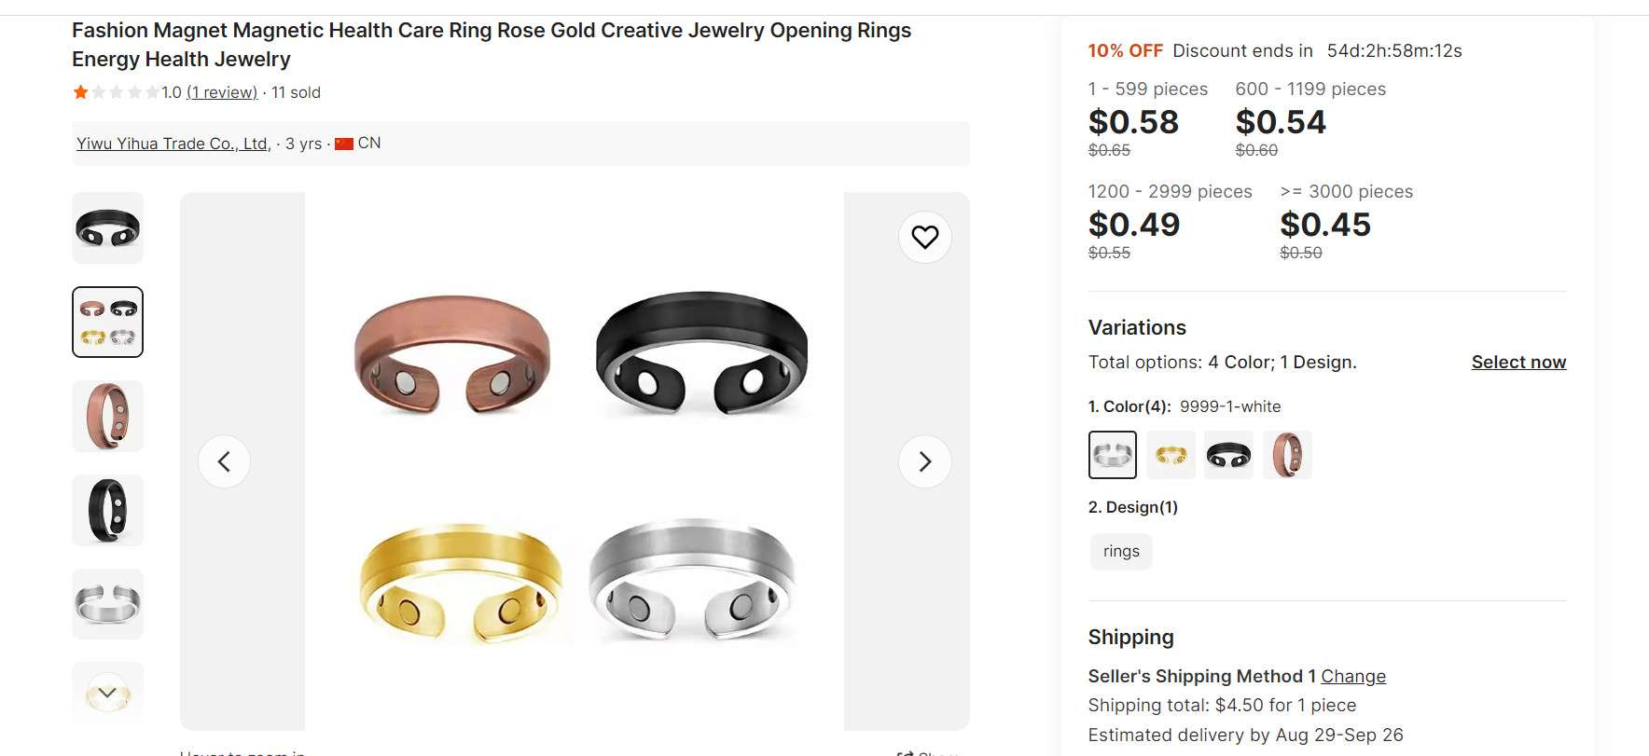The width and height of the screenshot is (1649, 756).
Task: Choose the rose gold color swatch
Action: [1287, 455]
